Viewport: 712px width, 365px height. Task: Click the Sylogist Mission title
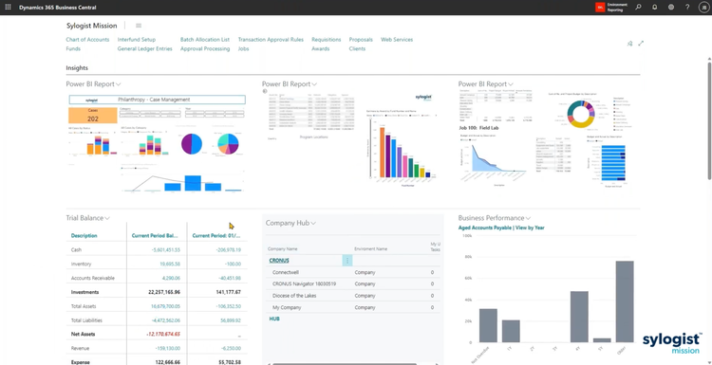point(91,26)
